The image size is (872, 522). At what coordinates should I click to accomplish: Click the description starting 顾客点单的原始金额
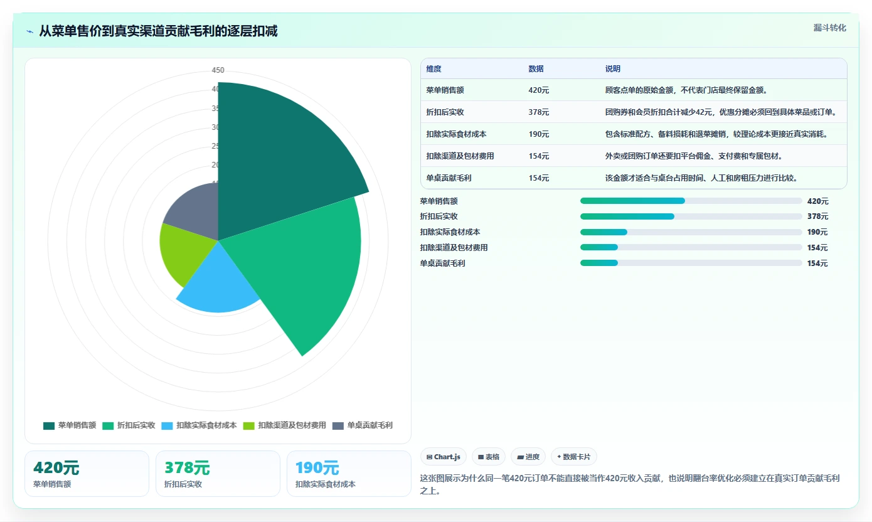point(686,90)
